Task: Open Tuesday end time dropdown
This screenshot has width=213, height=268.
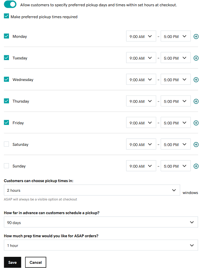Action: (x=176, y=58)
